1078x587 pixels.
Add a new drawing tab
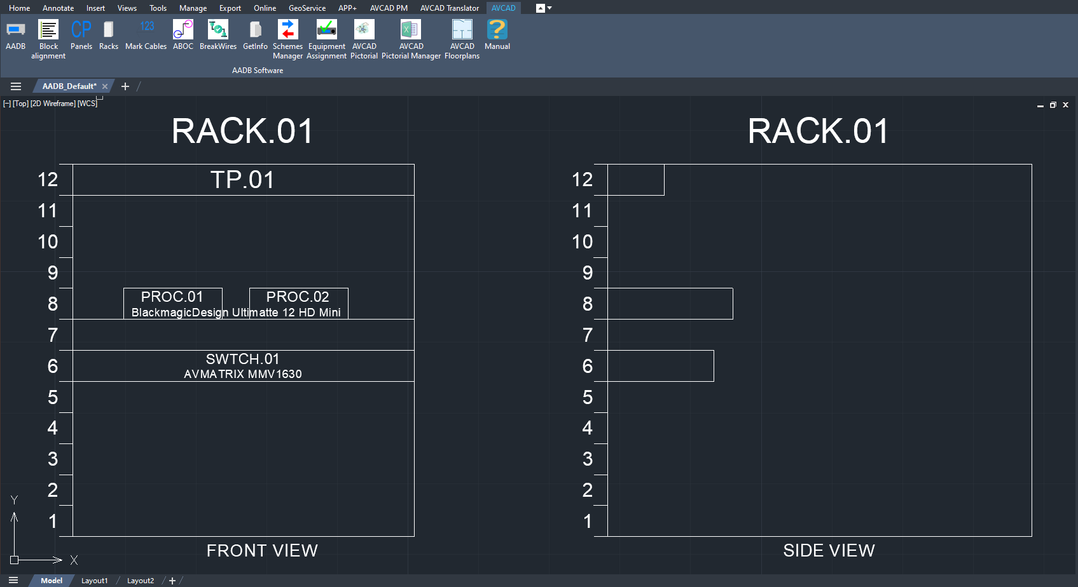coord(125,86)
